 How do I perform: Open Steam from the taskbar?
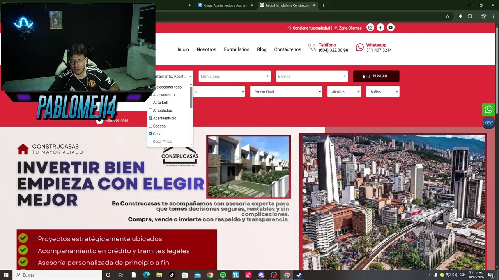299,275
